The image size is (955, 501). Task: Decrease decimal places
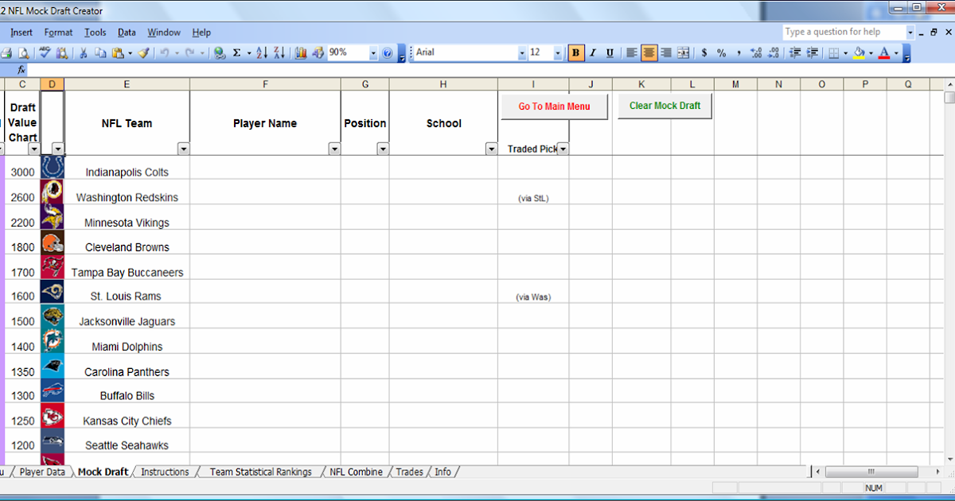point(773,52)
